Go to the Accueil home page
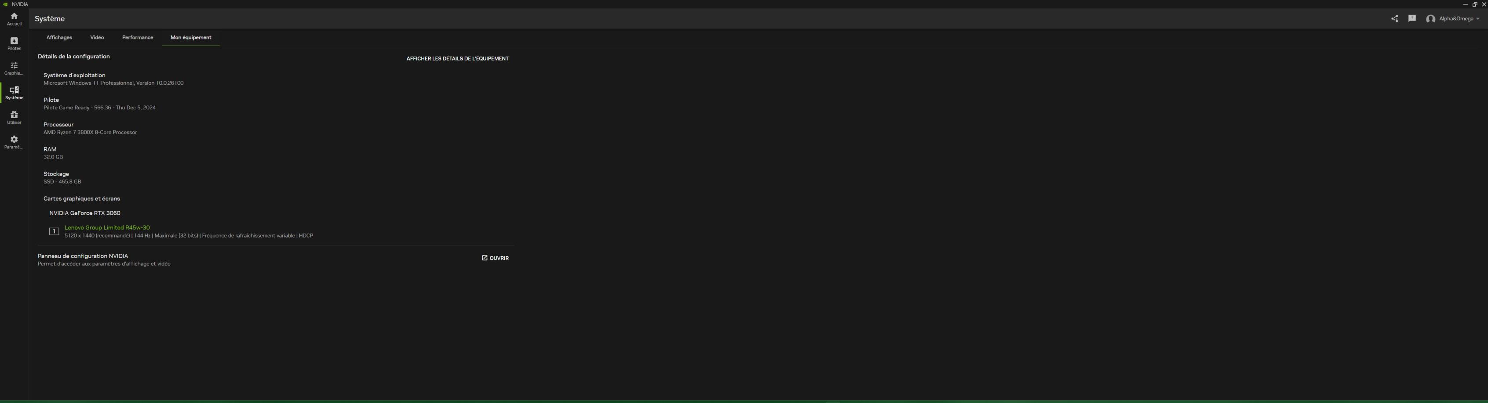1488x403 pixels. click(x=14, y=19)
